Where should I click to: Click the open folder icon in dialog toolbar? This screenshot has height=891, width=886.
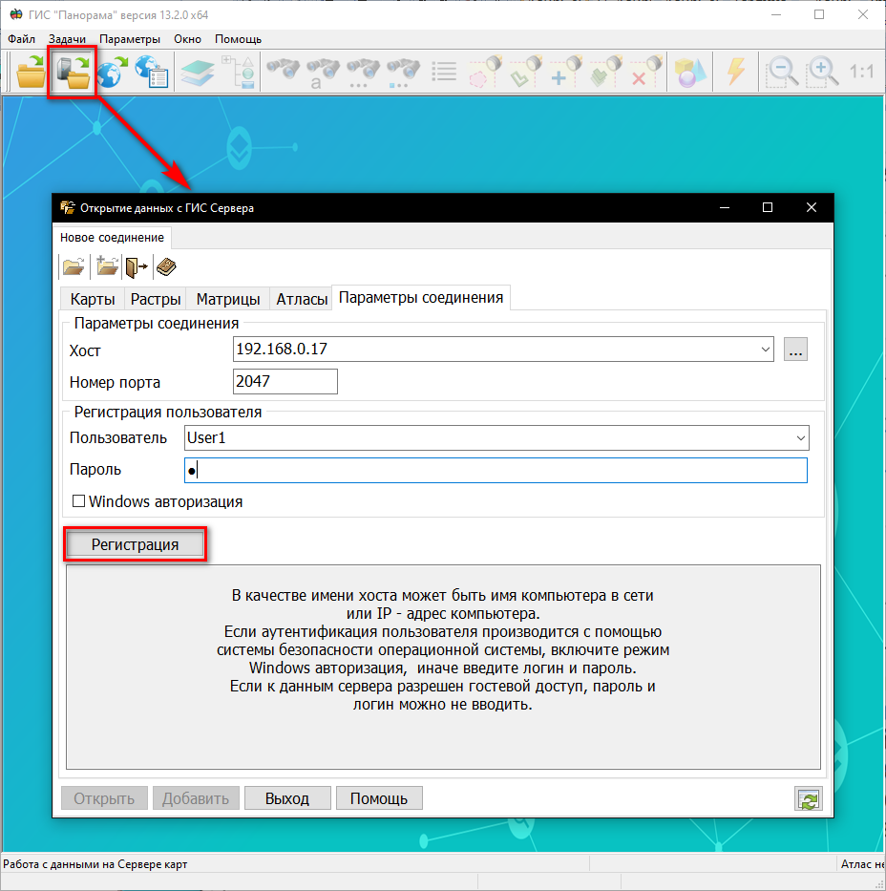(x=73, y=266)
